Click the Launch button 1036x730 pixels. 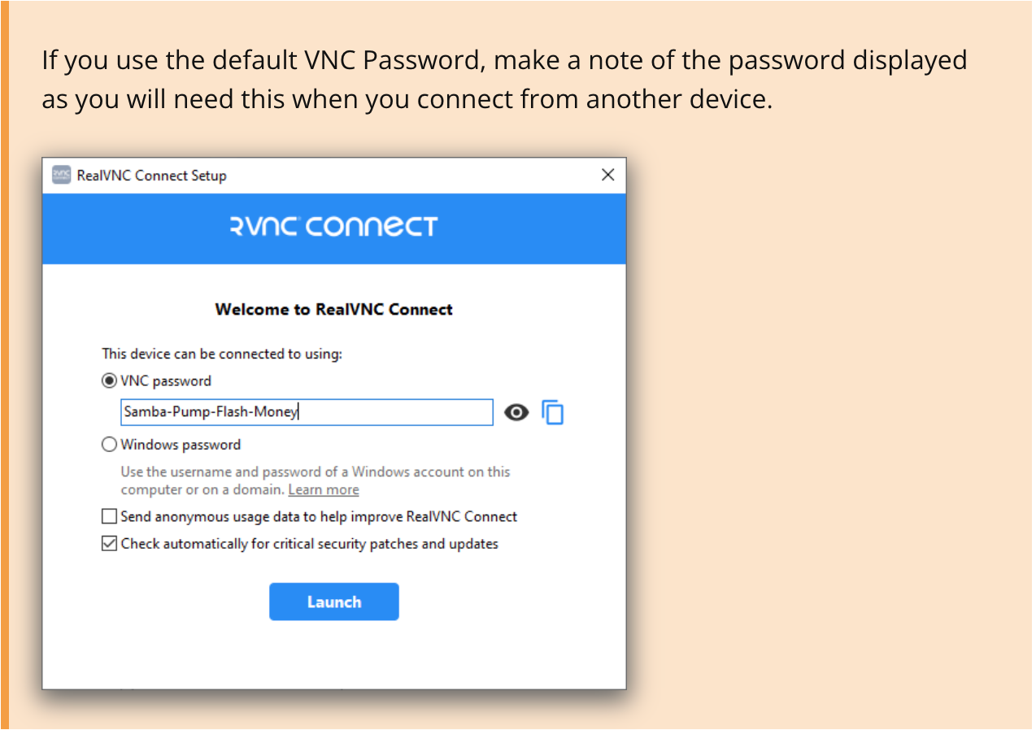click(334, 602)
